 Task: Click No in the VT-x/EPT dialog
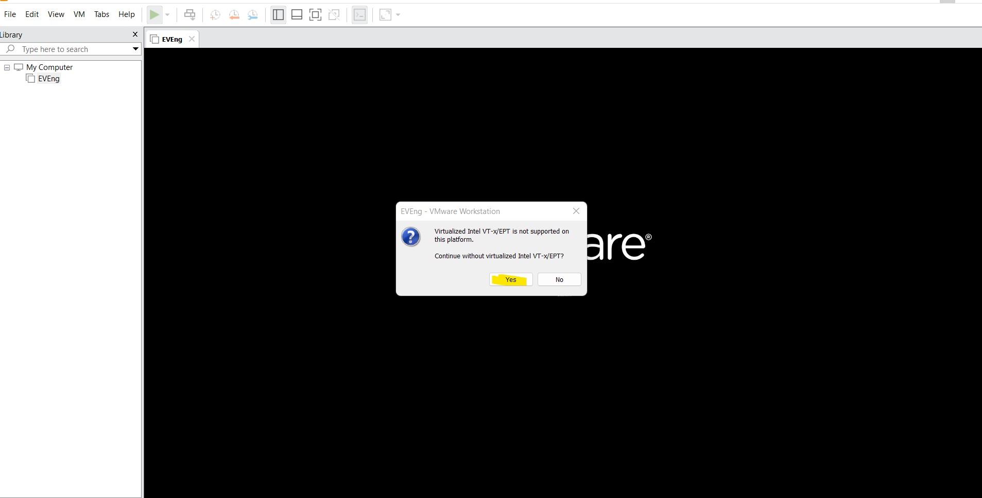point(559,280)
